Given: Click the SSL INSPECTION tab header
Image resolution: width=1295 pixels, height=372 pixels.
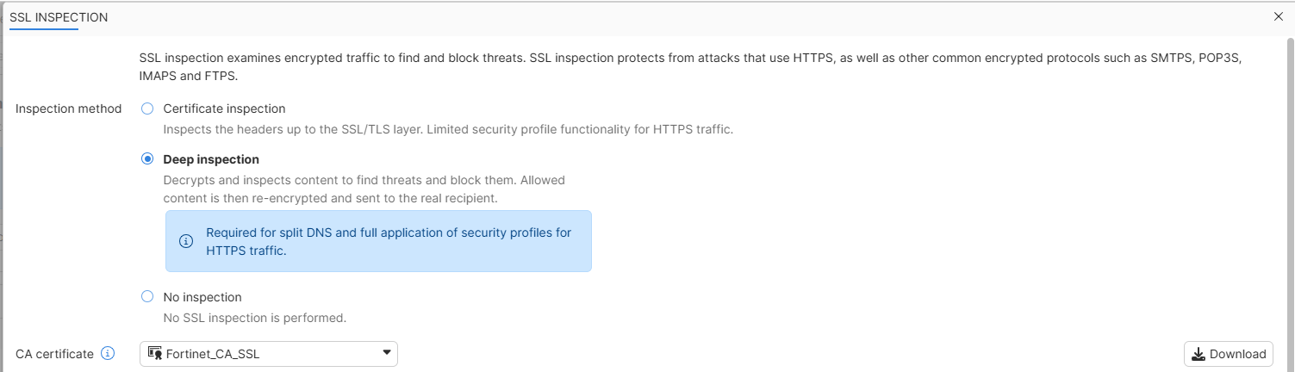Looking at the screenshot, I should point(59,17).
